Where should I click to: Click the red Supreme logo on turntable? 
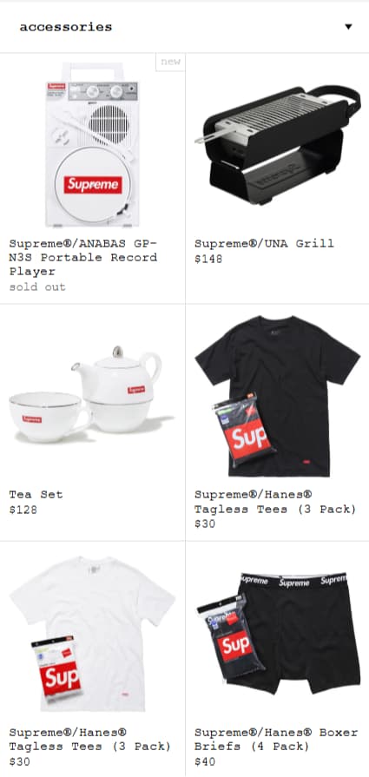93,185
